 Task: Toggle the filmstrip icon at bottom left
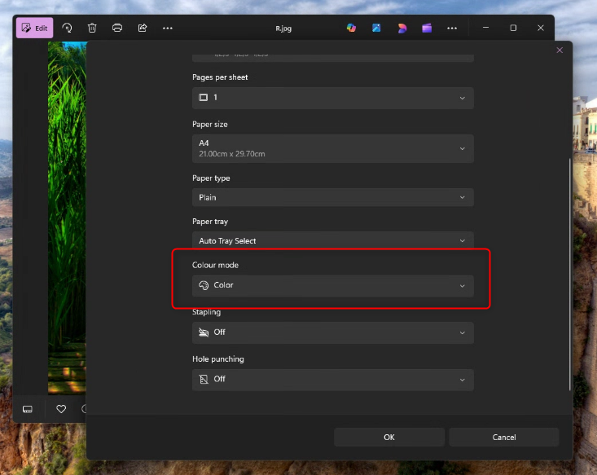point(28,409)
